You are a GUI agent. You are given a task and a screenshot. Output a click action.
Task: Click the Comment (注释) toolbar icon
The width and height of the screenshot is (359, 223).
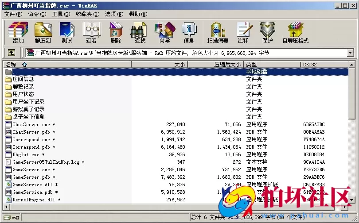click(x=244, y=32)
